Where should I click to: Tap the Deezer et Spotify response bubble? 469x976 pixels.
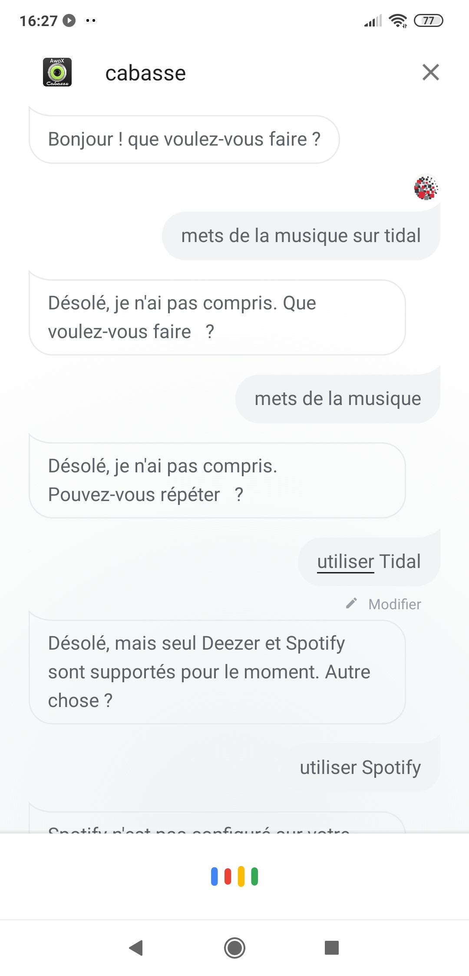[x=217, y=672]
